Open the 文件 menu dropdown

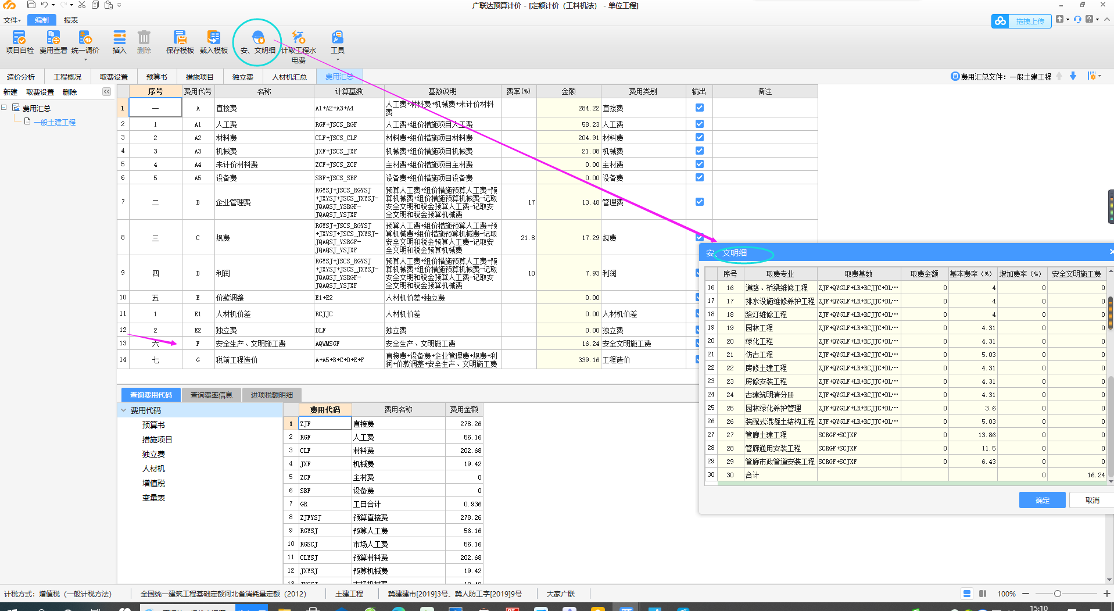(12, 20)
